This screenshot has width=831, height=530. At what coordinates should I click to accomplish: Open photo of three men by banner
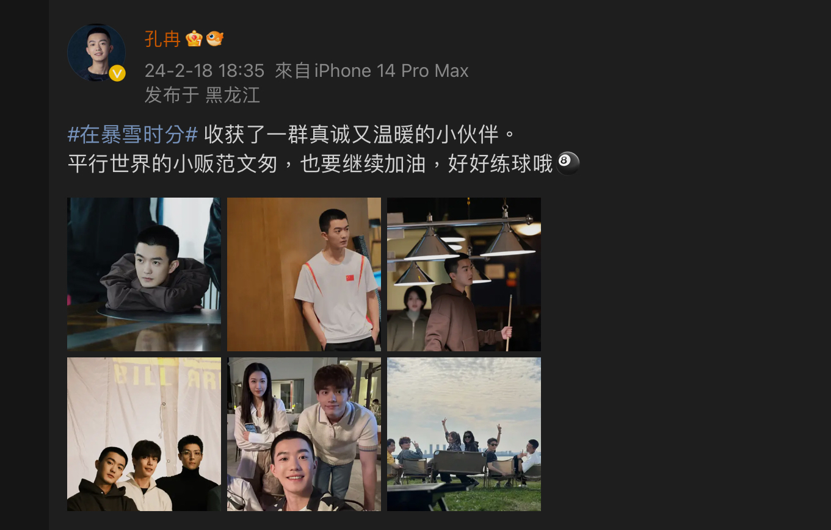click(144, 434)
